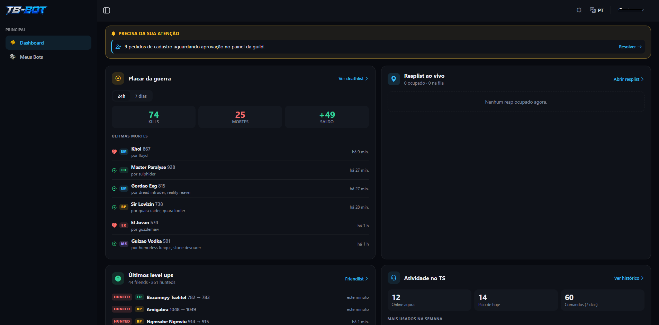Open the Ver deathlist link
Screen dimensions: 659x325
click(x=353, y=79)
